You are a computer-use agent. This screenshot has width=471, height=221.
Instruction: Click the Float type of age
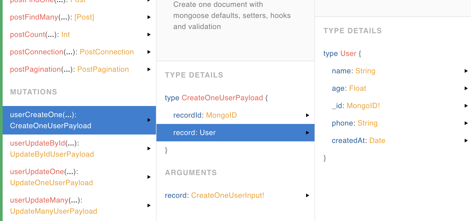click(x=357, y=88)
